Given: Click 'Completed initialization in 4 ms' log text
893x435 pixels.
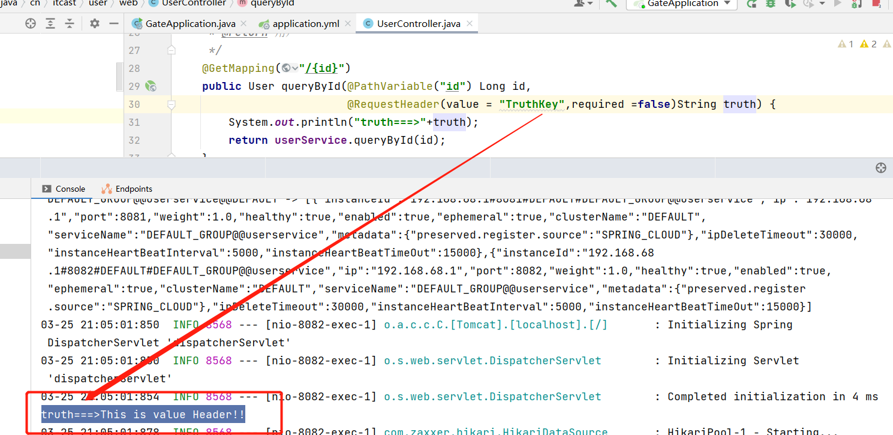Looking at the screenshot, I should pyautogui.click(x=773, y=397).
